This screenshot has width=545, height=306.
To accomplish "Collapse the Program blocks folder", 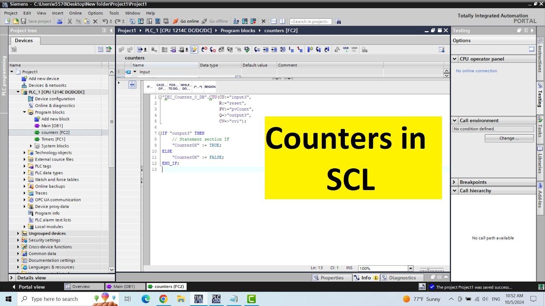I will click(x=25, y=112).
